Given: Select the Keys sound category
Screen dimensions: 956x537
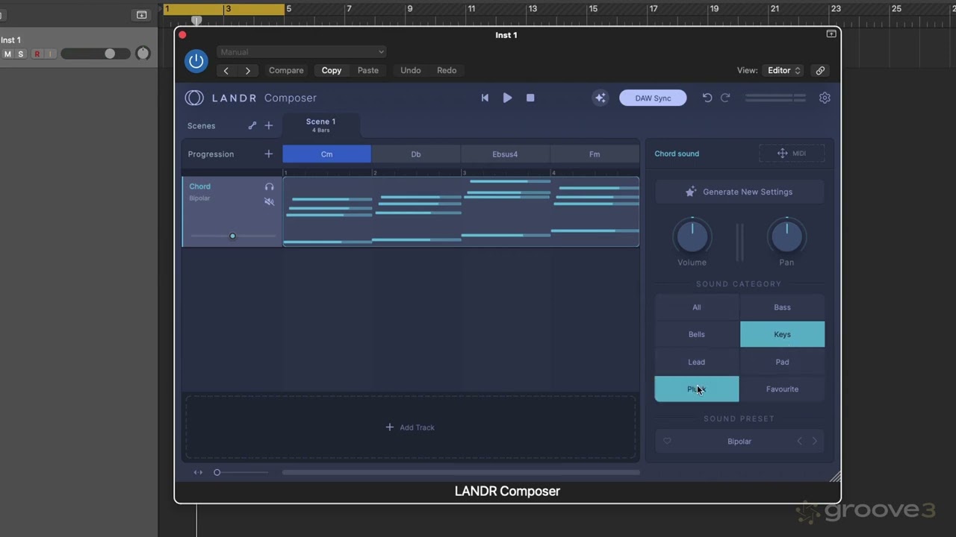Looking at the screenshot, I should (782, 334).
